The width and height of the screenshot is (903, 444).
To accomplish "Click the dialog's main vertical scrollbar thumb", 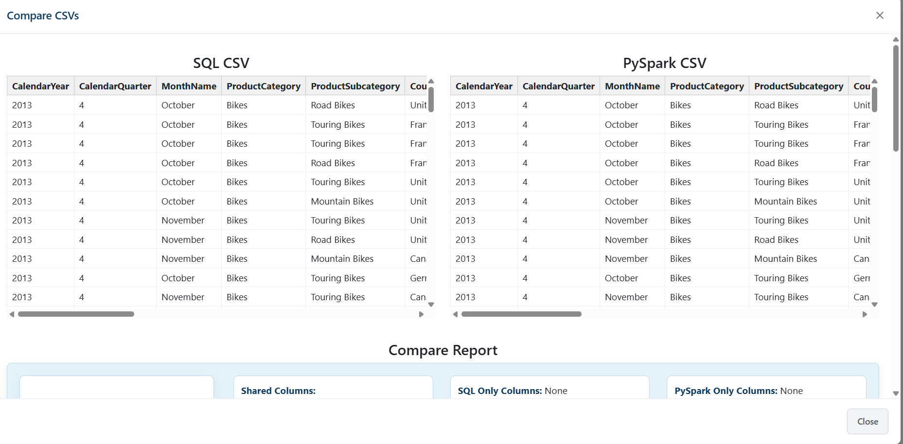I will 896,97.
